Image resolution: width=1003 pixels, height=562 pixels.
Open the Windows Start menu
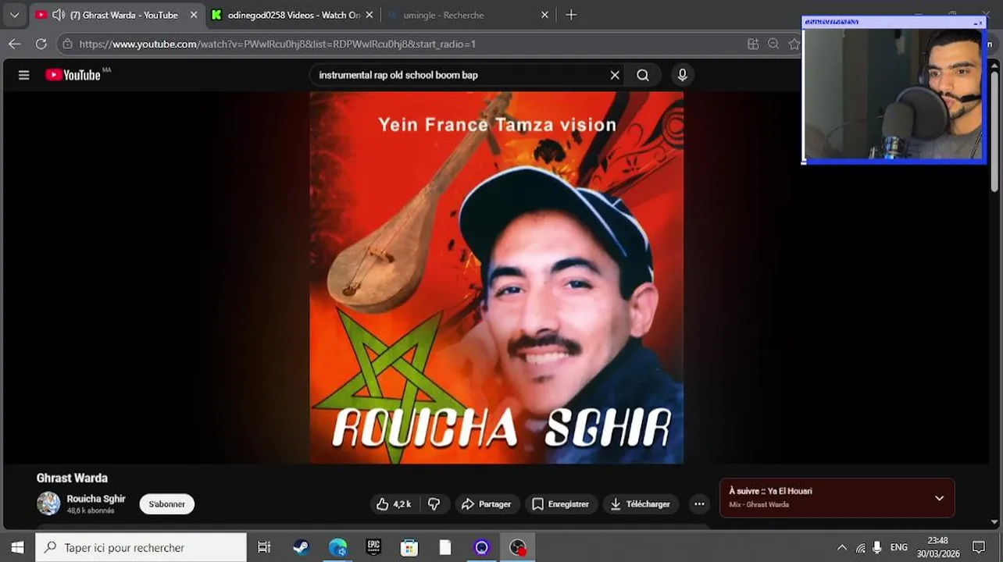(x=17, y=547)
